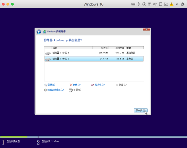Click the blue back arrow button
The image size is (187, 148).
pyautogui.click(x=39, y=32)
